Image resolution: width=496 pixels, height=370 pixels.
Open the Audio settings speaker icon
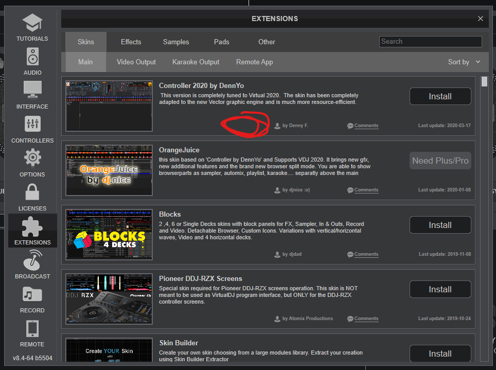32,56
